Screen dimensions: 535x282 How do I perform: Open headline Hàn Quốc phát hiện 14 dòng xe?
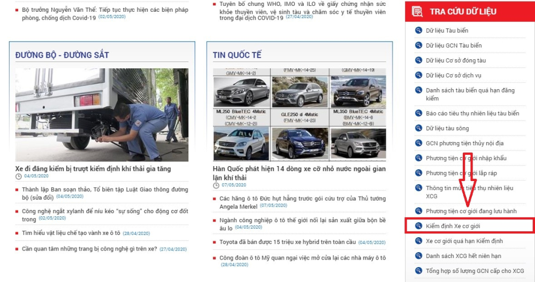pyautogui.click(x=299, y=173)
